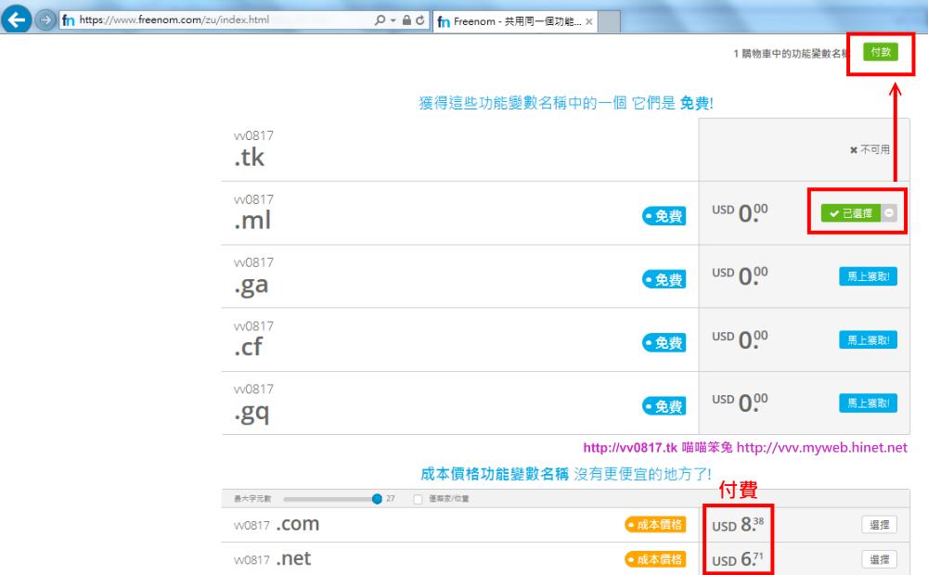The width and height of the screenshot is (928, 575).
Task: Click the max character count slider handle
Action: click(377, 499)
